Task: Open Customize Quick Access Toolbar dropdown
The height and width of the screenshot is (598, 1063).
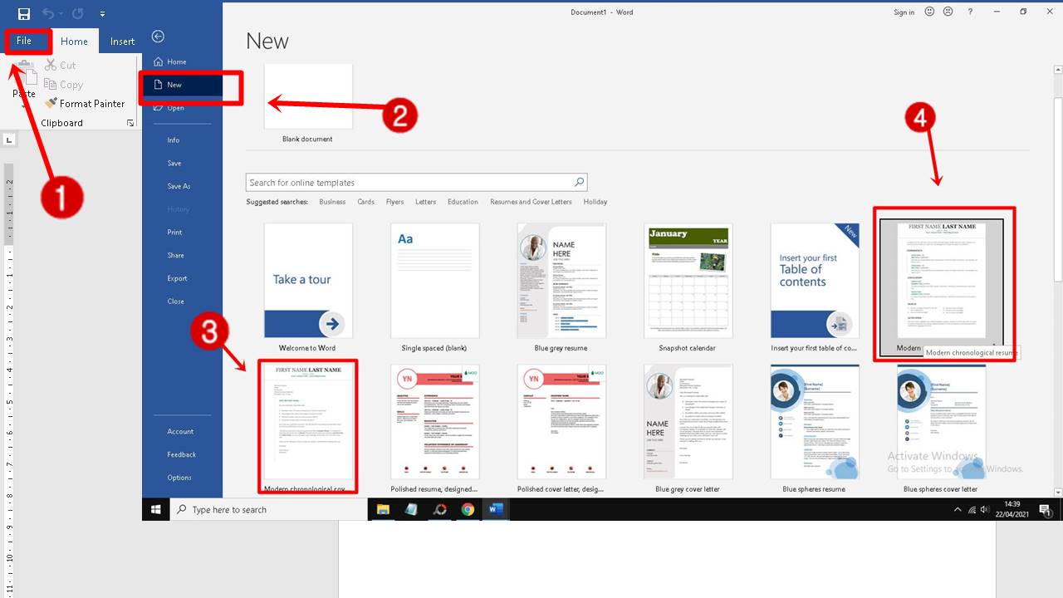Action: (102, 14)
